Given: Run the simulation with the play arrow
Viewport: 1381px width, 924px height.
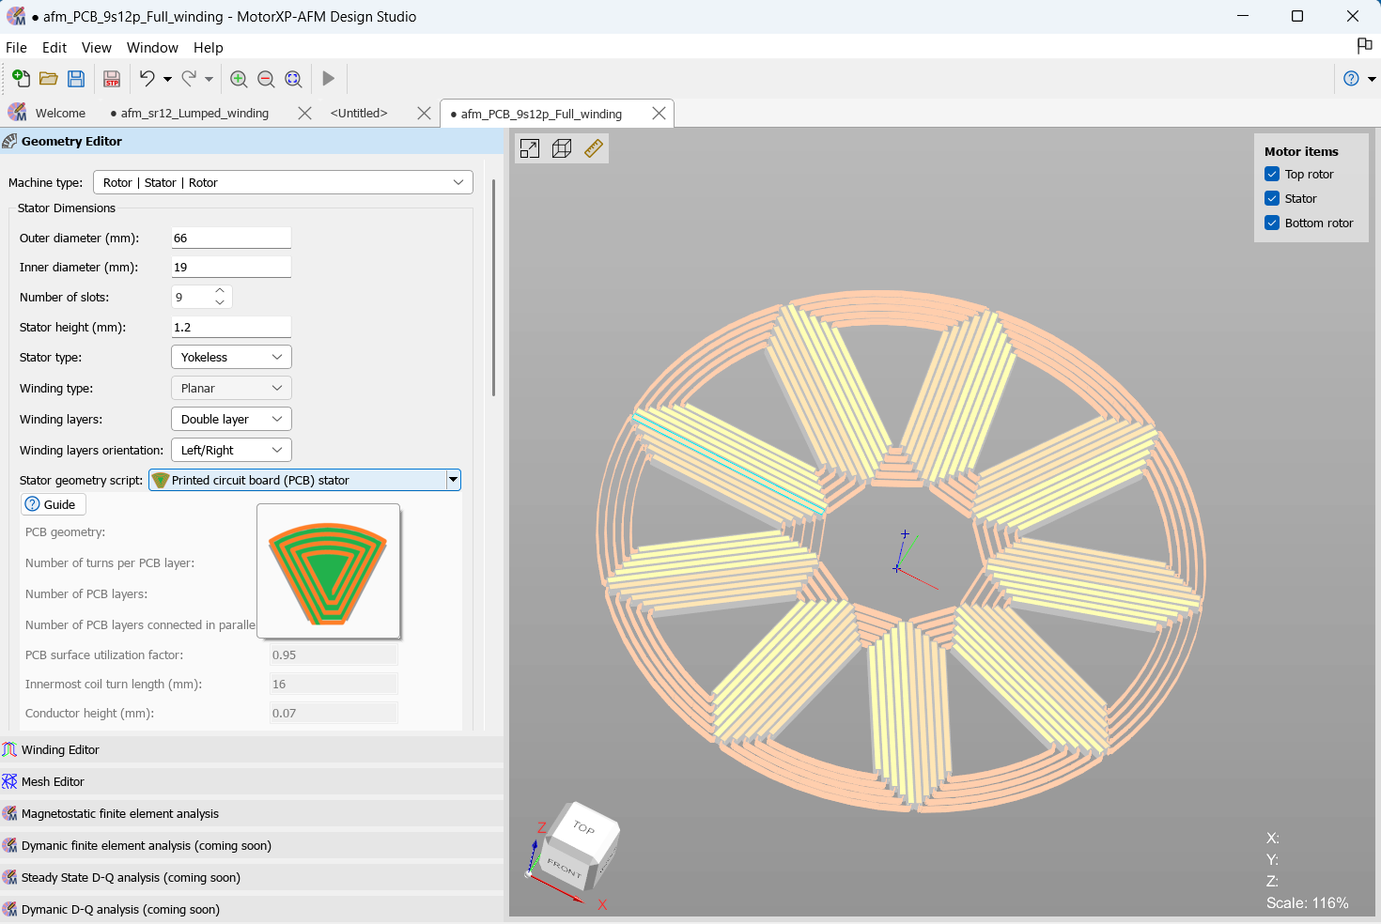Looking at the screenshot, I should 328,79.
